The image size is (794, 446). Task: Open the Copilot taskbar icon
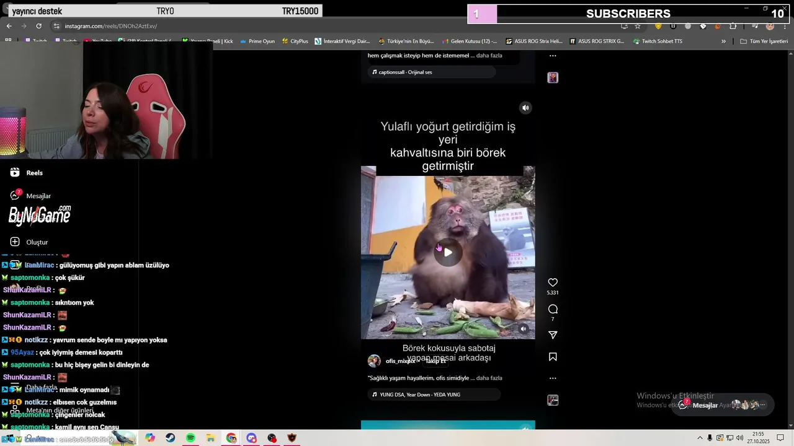[x=150, y=438]
